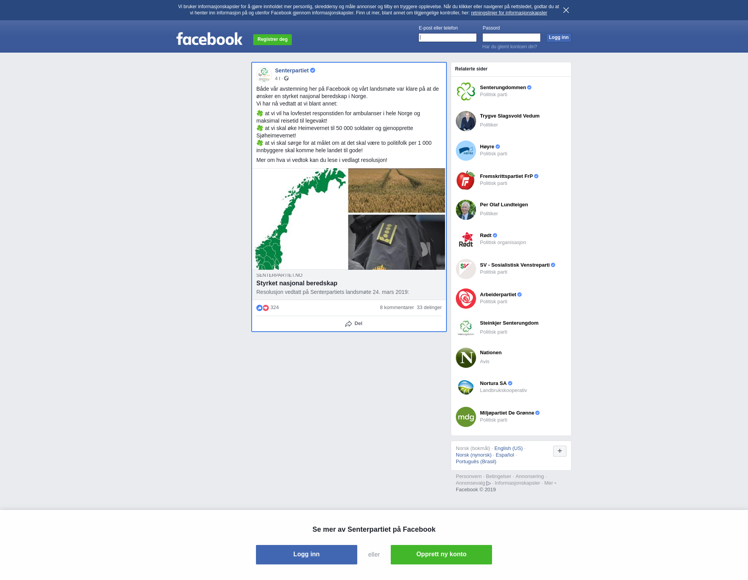Open the Norway map image in post

[300, 219]
